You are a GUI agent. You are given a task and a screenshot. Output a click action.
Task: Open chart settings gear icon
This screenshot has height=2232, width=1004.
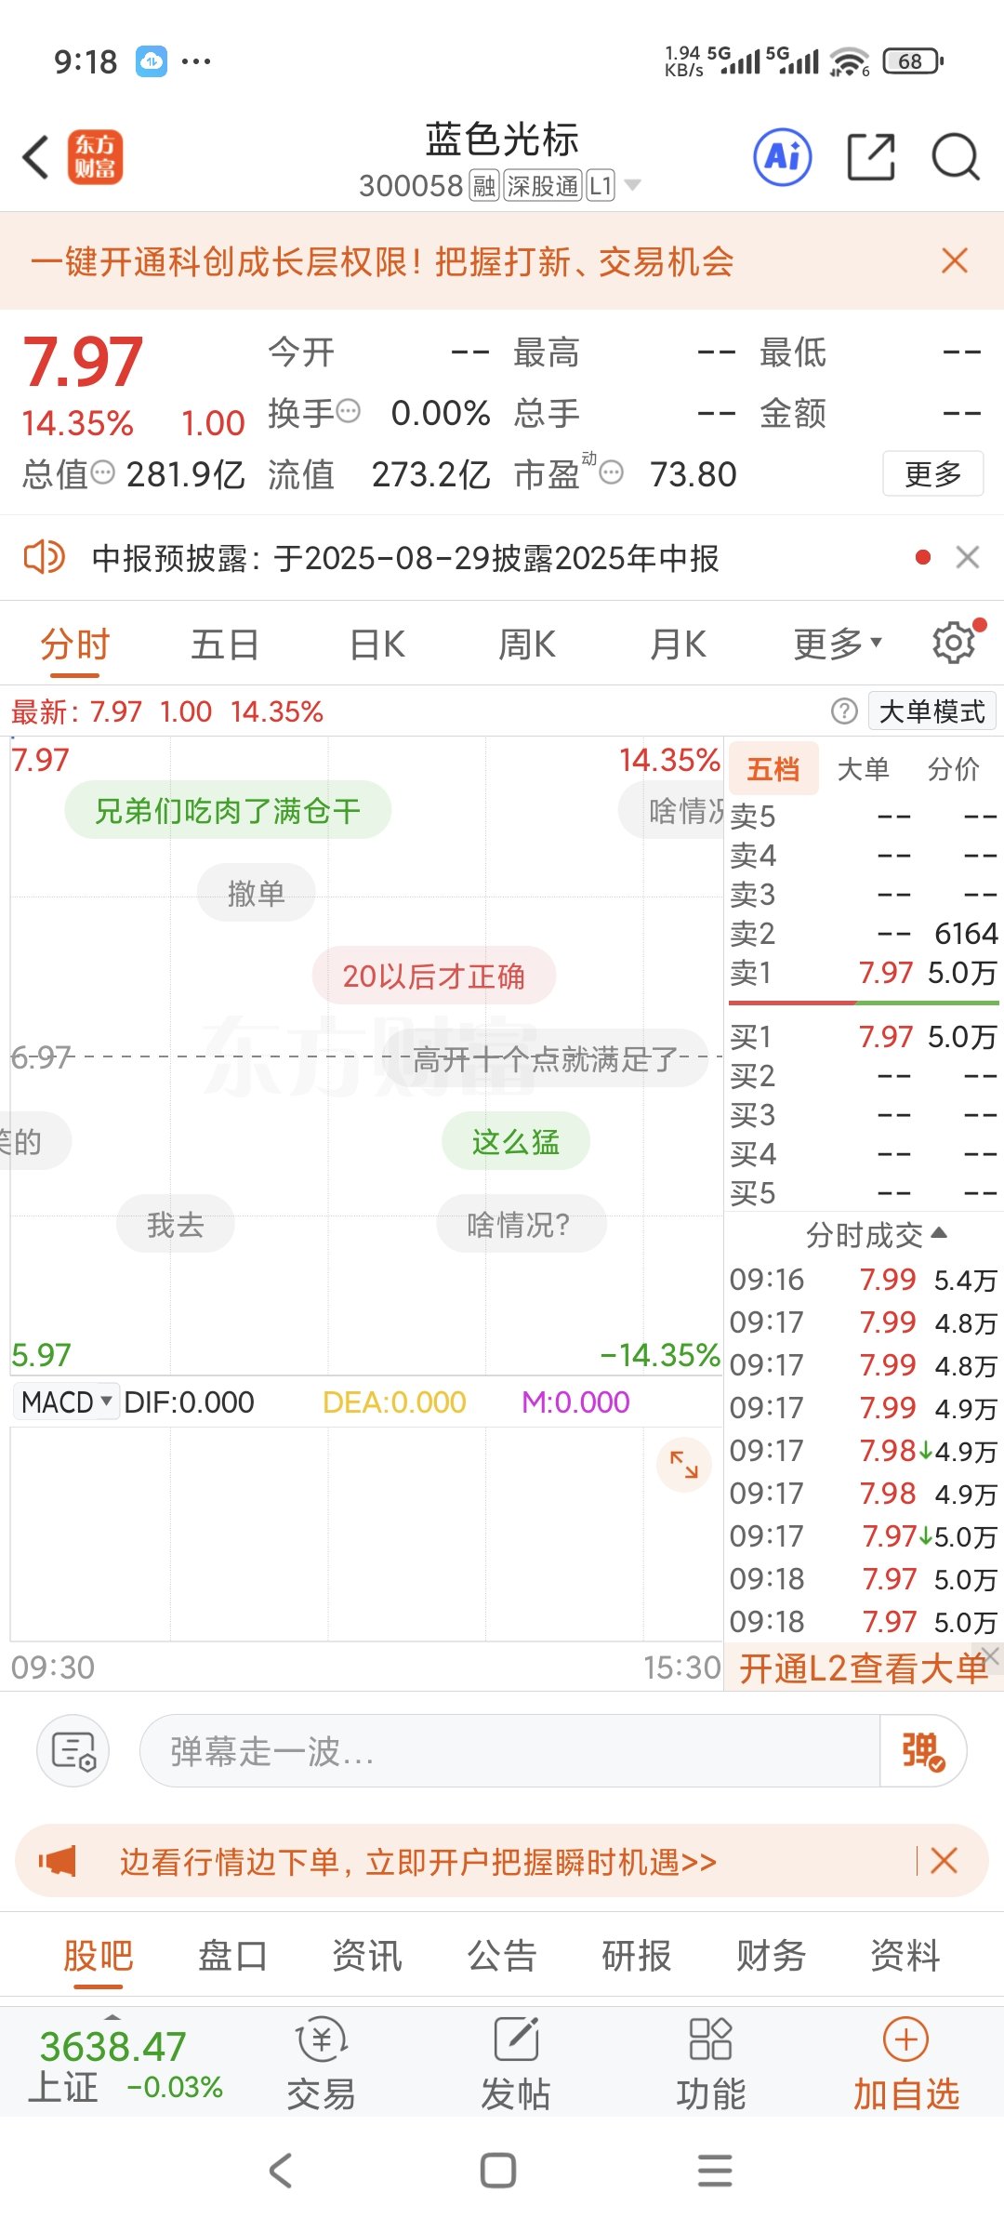[954, 643]
